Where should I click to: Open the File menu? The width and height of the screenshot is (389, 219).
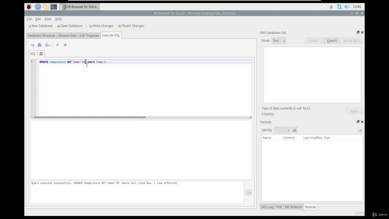pos(29,19)
